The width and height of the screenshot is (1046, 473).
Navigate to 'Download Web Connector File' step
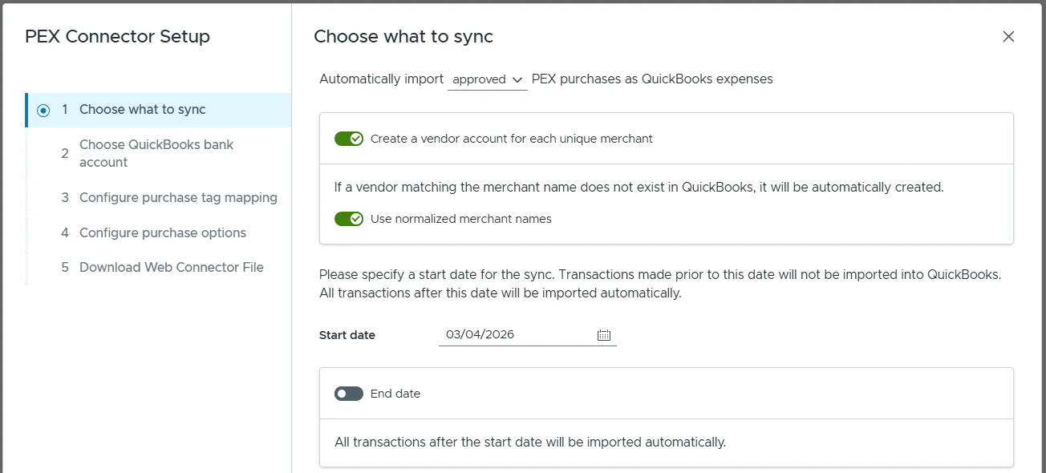click(x=171, y=267)
